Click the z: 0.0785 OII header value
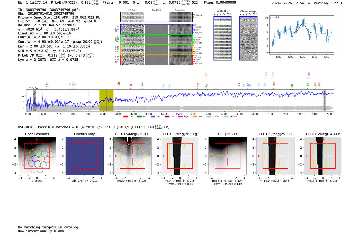This screenshot has width=360, height=245. [x=180, y=3]
